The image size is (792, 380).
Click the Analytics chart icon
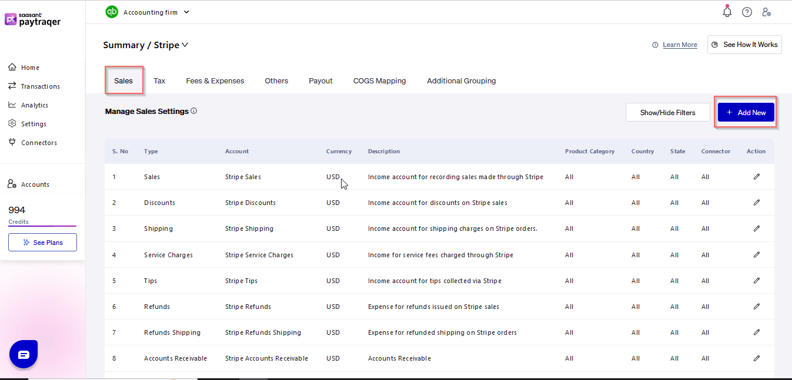pyautogui.click(x=12, y=105)
